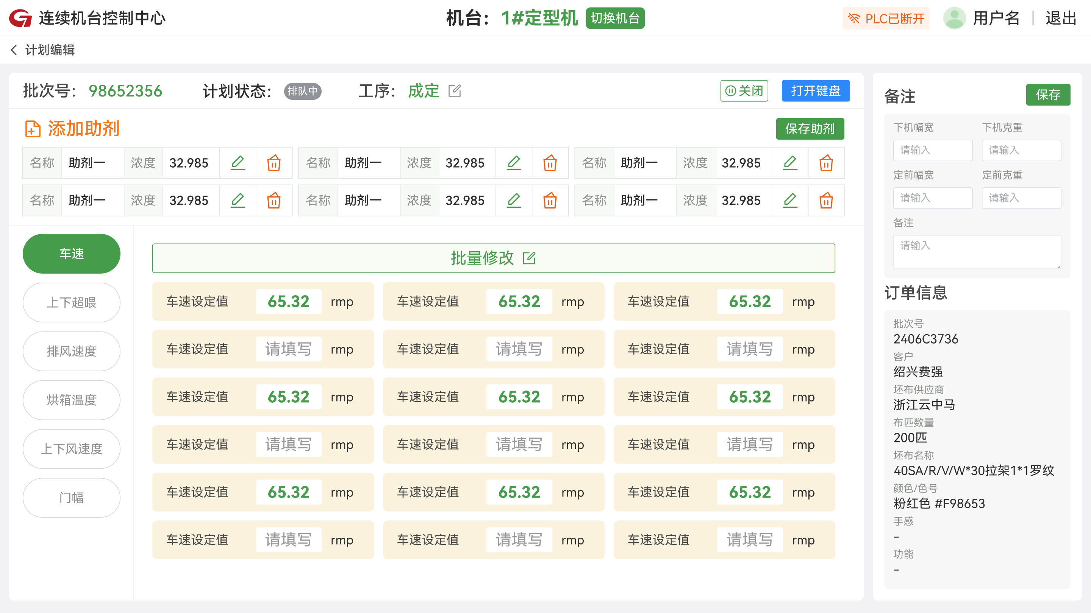Click first-row left 浓度 value 32.985
This screenshot has height=613, width=1091.
tap(189, 163)
